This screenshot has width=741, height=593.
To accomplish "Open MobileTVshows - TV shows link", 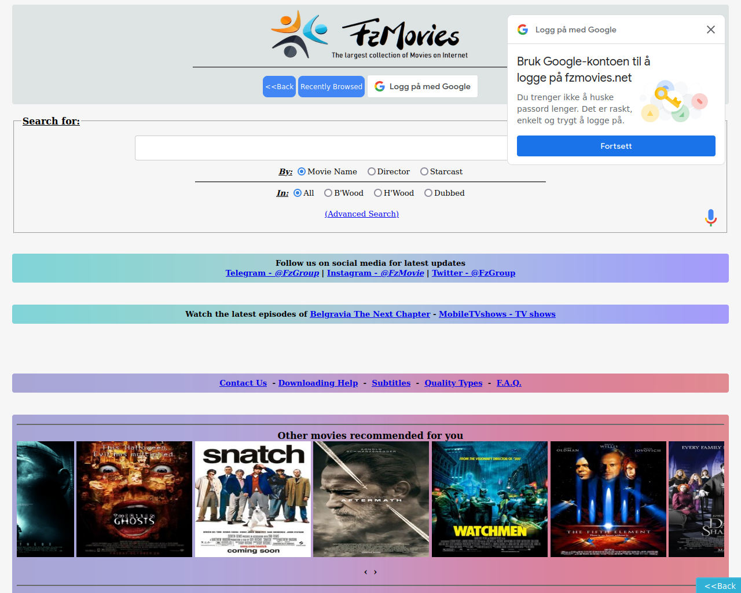I will tap(497, 314).
